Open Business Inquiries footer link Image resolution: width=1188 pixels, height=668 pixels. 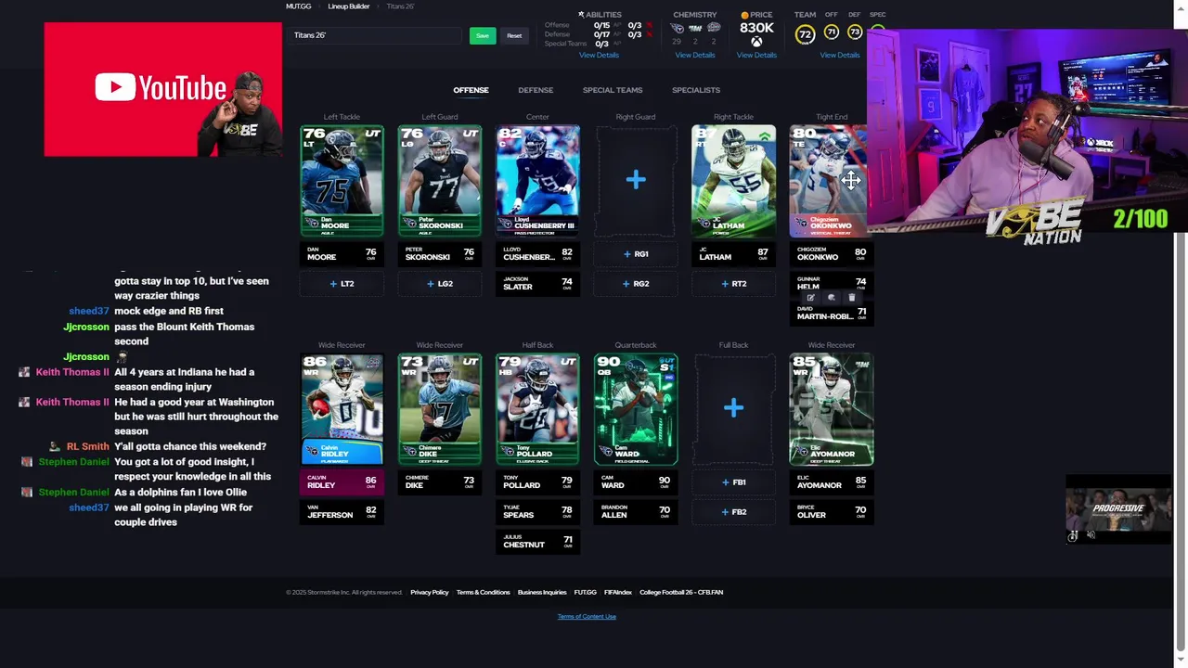point(542,592)
